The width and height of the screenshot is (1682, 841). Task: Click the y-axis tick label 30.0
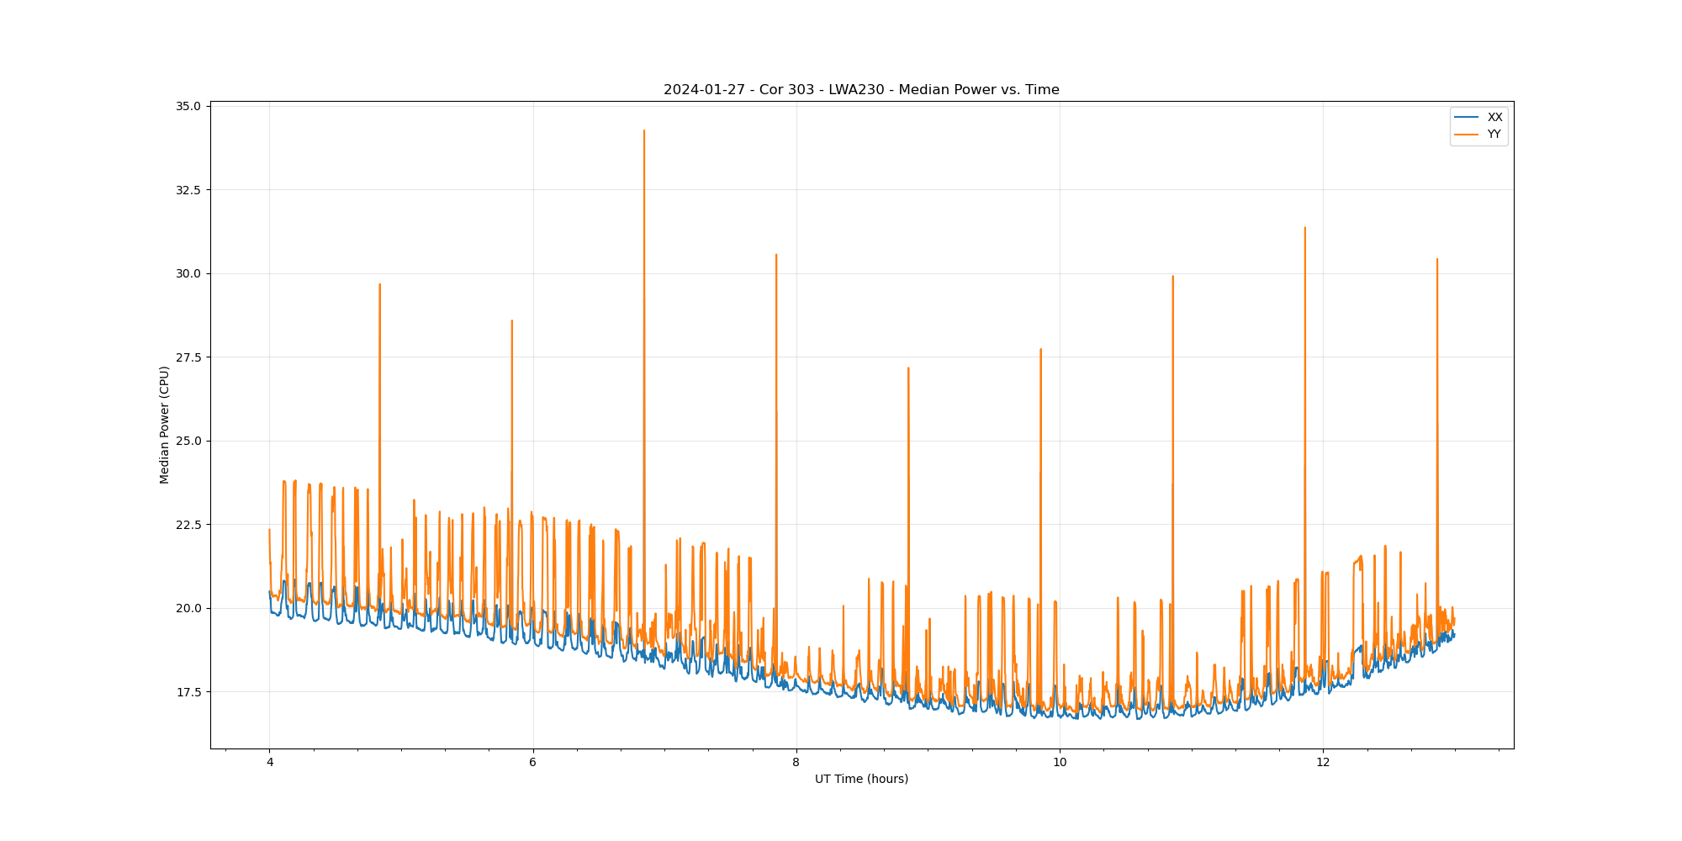(188, 274)
